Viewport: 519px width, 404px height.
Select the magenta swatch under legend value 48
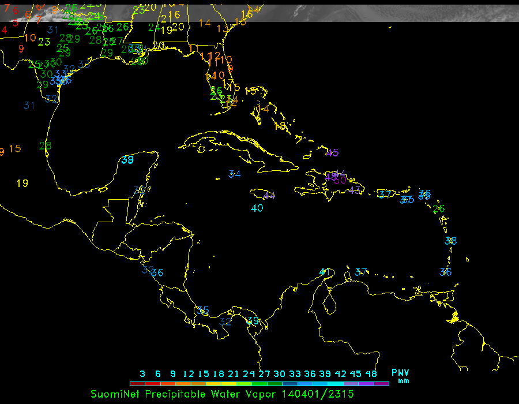click(x=381, y=383)
